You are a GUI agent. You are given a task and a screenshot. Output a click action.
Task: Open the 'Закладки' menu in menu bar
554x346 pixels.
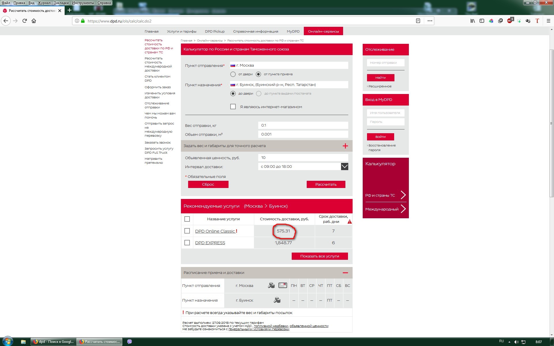coord(61,3)
